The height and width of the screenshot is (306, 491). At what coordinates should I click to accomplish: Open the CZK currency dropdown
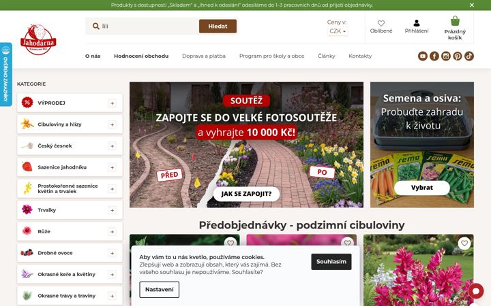coord(338,31)
